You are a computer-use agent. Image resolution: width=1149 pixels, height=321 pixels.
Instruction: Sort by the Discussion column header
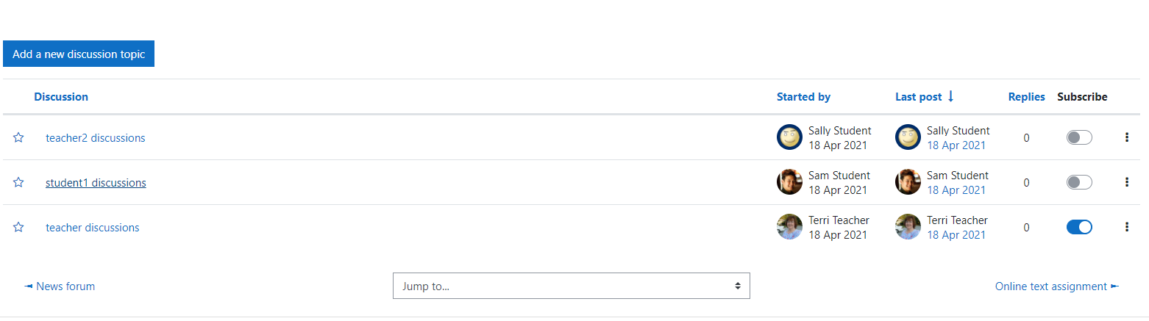61,97
